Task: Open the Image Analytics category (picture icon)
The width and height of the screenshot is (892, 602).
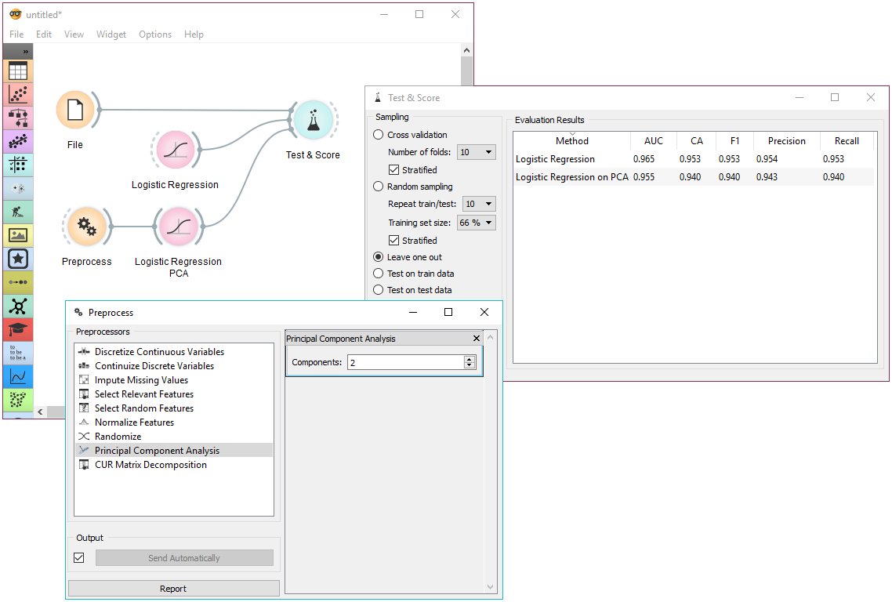Action: [x=17, y=235]
